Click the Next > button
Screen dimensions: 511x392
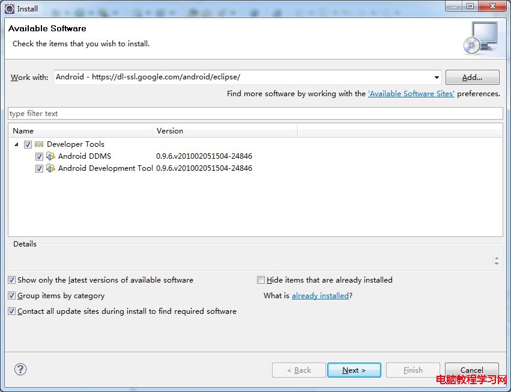354,370
